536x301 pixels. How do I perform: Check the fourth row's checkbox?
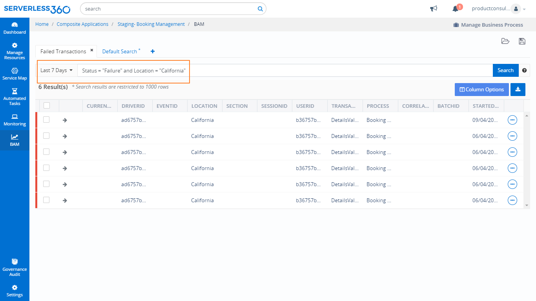coord(46,168)
